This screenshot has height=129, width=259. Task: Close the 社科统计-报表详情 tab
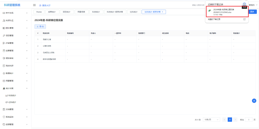pyautogui.click(x=163, y=12)
